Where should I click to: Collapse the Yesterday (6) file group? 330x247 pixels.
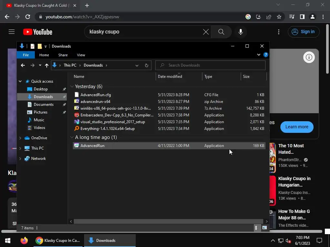[x=72, y=87]
